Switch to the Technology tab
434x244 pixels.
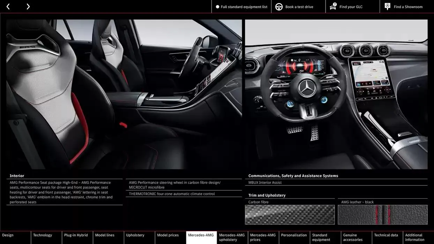click(x=46, y=237)
